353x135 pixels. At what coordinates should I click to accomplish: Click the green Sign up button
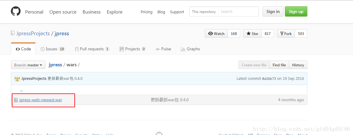[296, 11]
